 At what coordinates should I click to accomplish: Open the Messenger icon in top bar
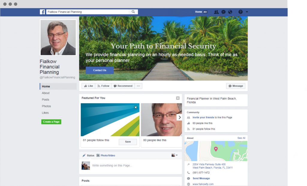[223, 12]
